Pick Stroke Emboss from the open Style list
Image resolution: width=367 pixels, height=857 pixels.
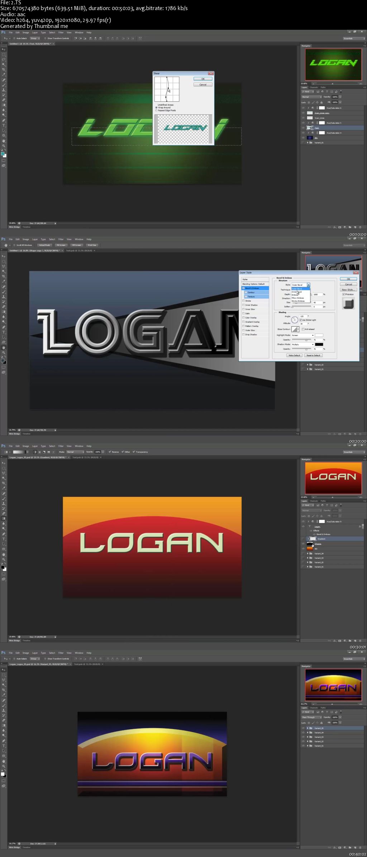point(298,301)
